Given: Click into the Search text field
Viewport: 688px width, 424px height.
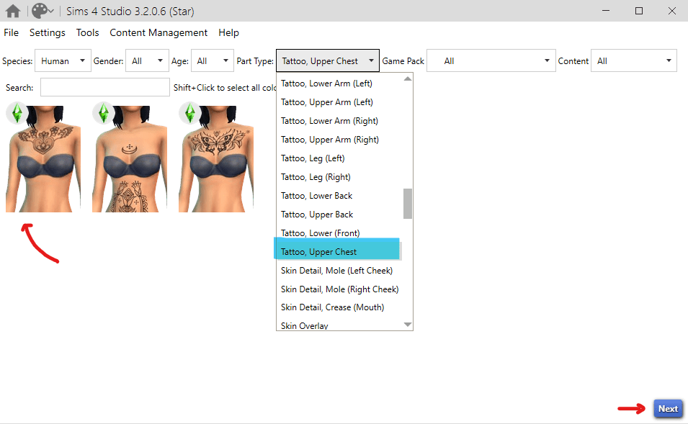Looking at the screenshot, I should [x=105, y=87].
